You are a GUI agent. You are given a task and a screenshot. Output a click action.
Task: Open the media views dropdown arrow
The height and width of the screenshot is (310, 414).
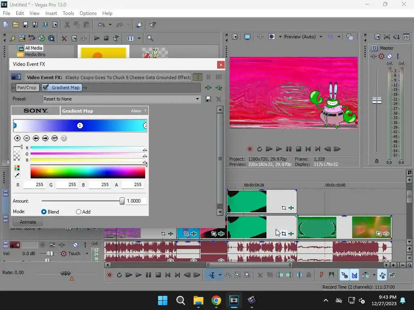(x=139, y=38)
